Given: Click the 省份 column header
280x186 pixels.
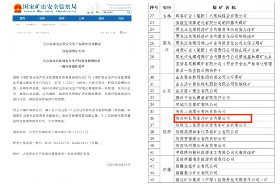Looking at the screenshot, I should (x=167, y=7).
